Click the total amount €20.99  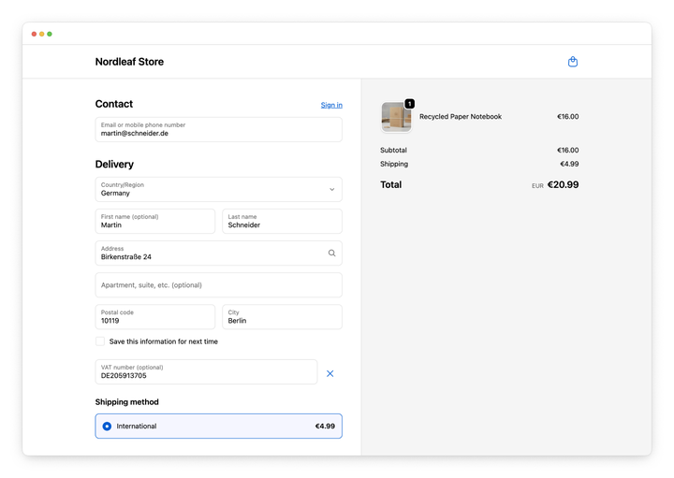(564, 184)
